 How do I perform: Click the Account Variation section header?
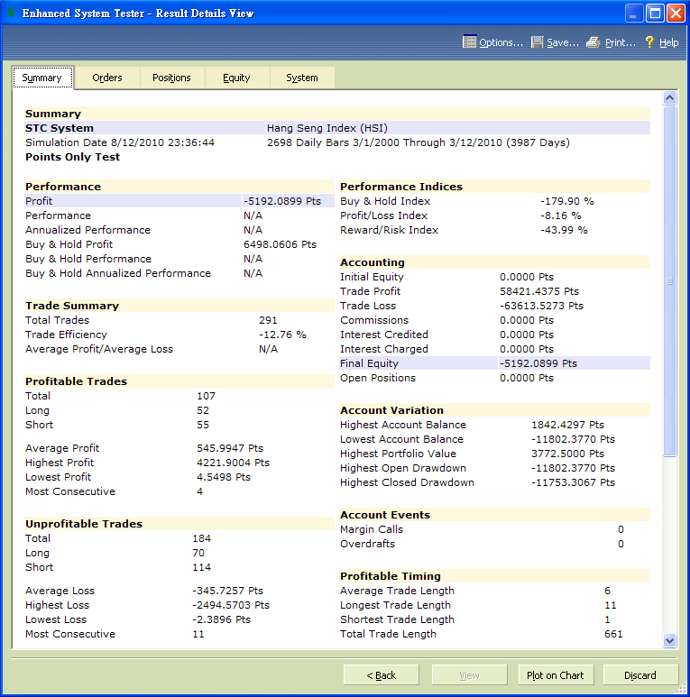391,410
